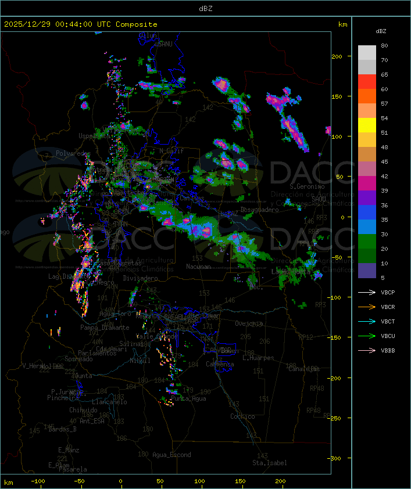411x489 pixels.
Task: Click the pink VBBB arrow icon
Action: coord(367,351)
